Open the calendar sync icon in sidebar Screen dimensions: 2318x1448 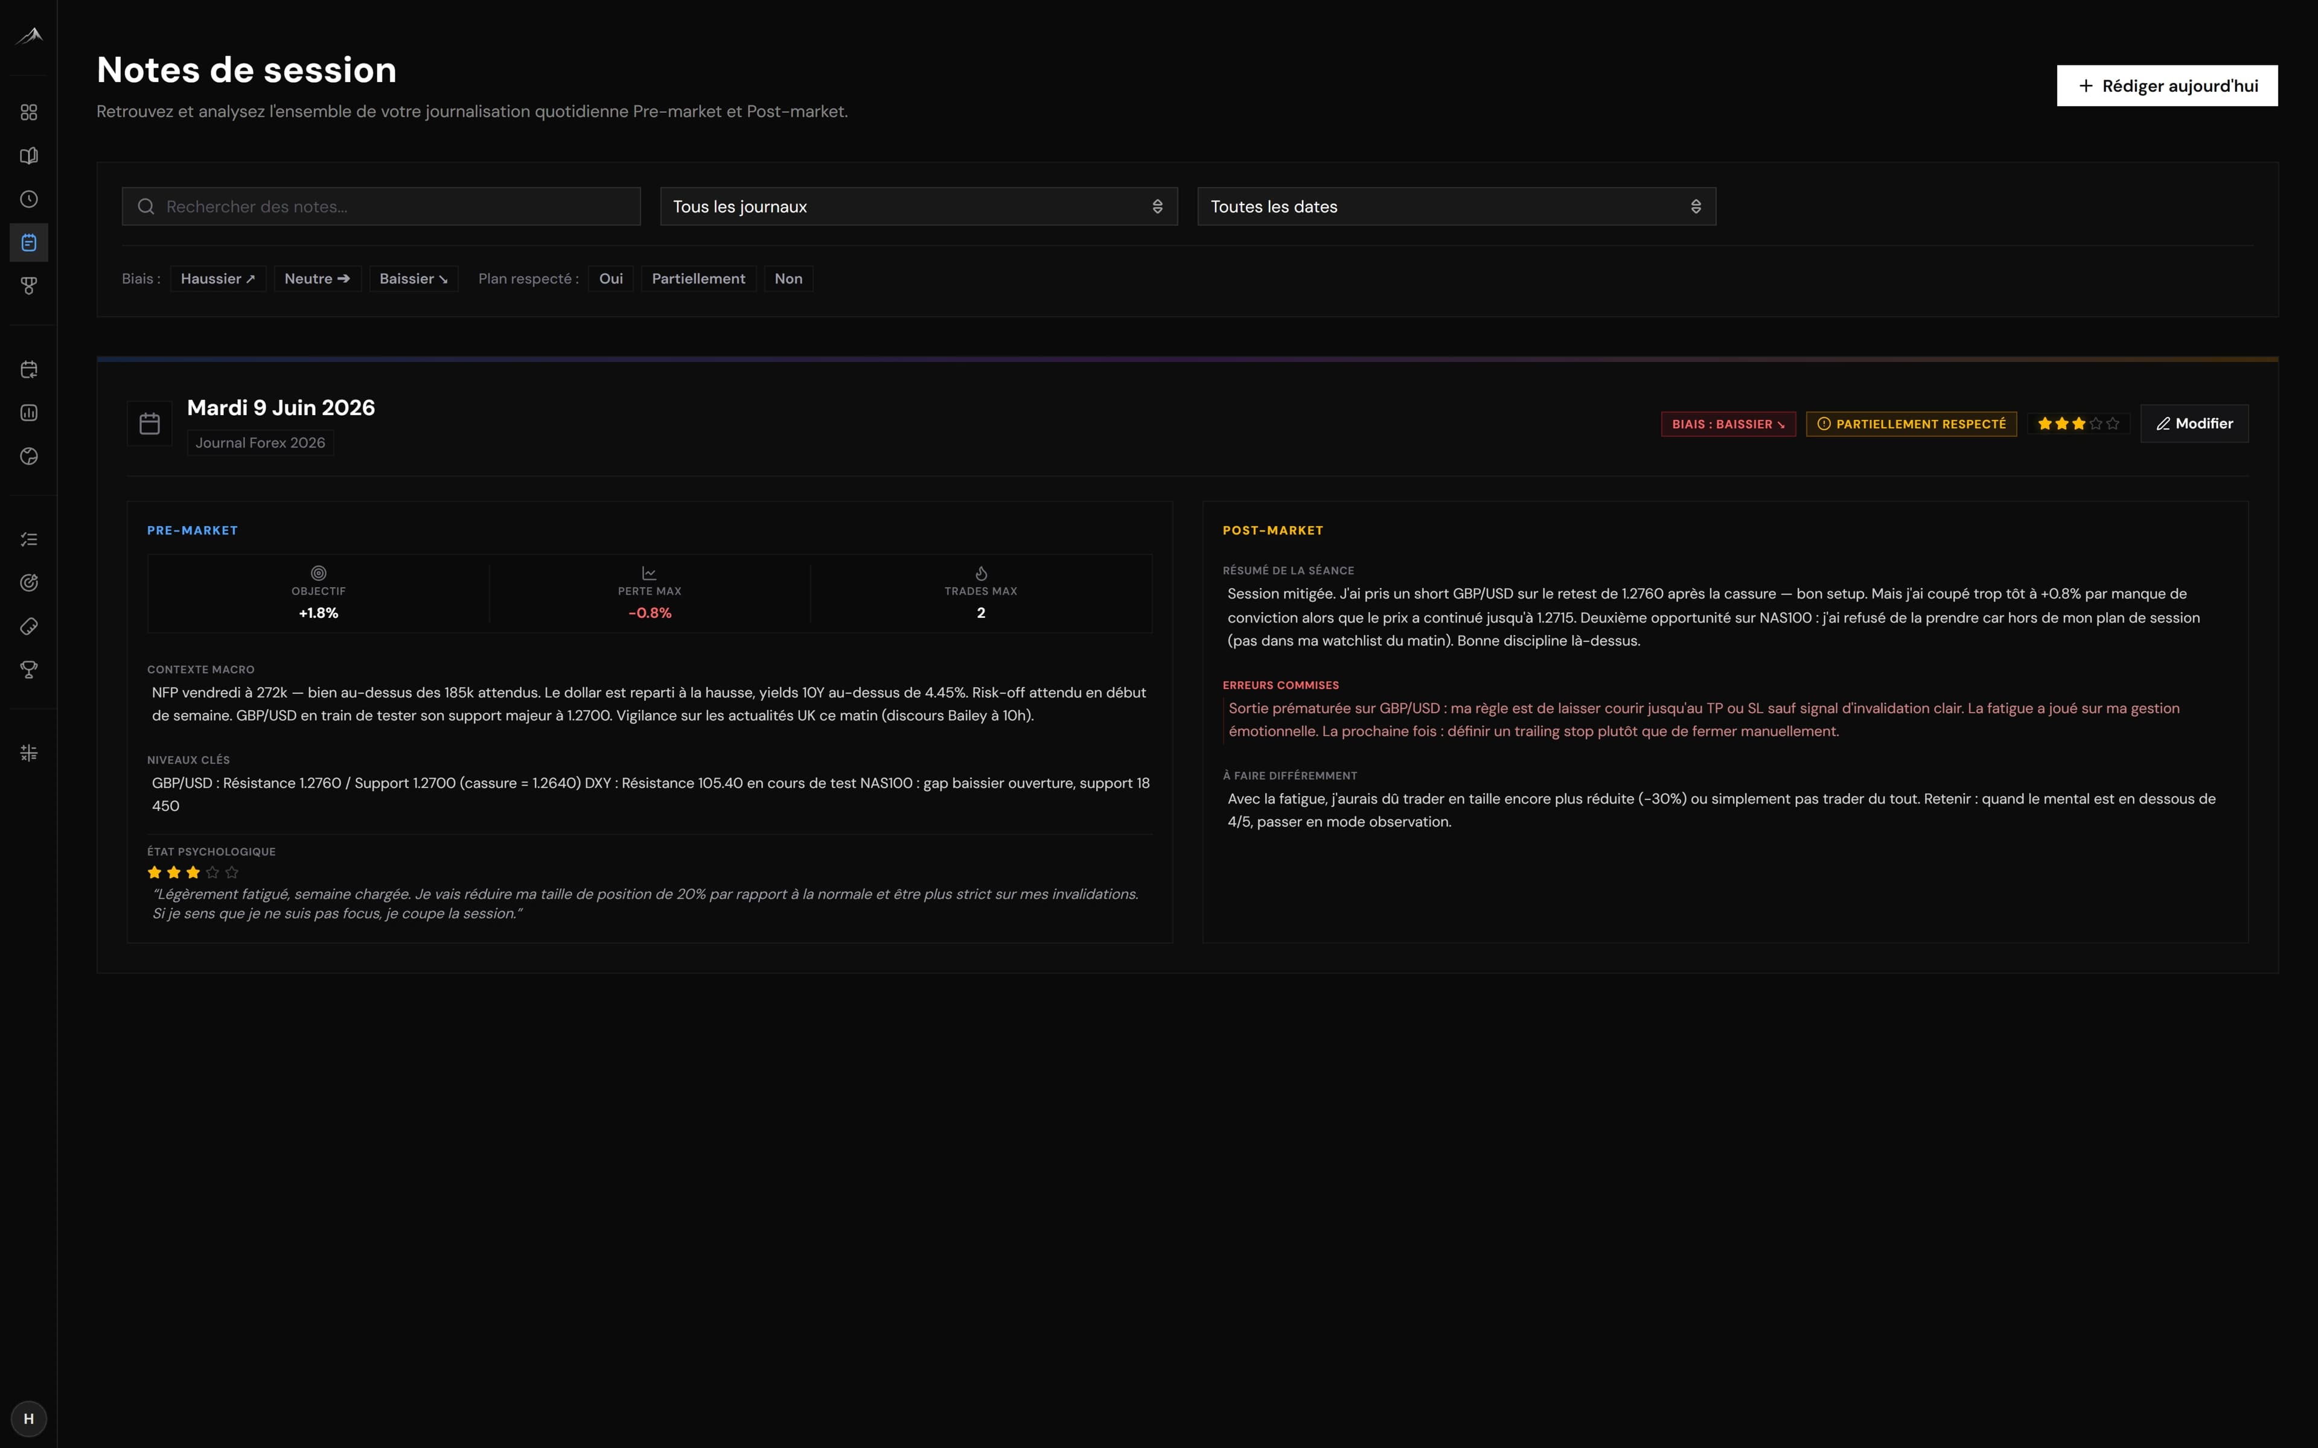pyautogui.click(x=29, y=370)
